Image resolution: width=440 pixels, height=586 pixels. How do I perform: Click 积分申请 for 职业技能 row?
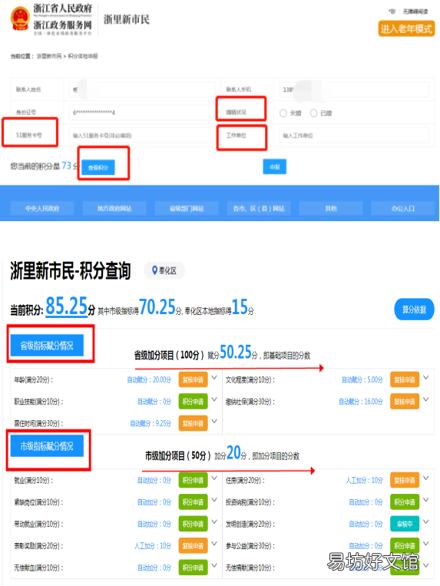click(193, 402)
